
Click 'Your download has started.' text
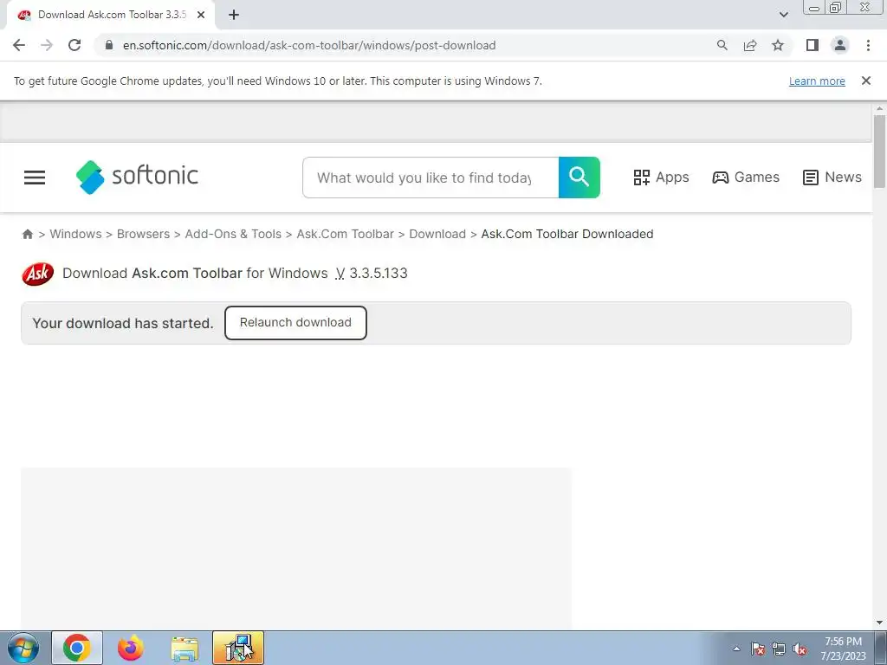123,324
